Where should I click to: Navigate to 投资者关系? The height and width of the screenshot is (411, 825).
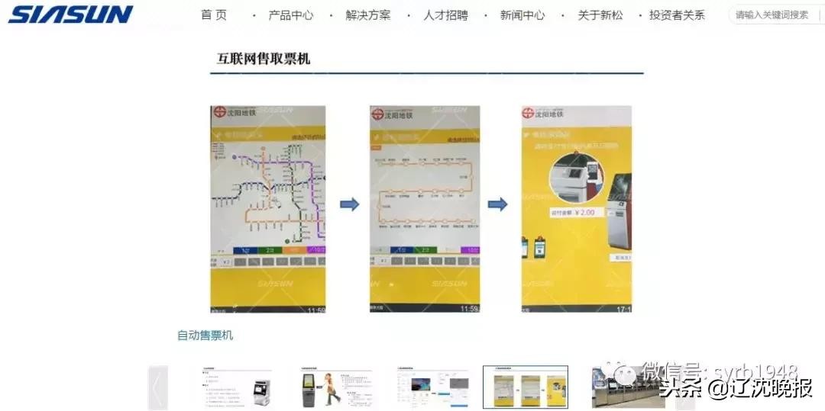[677, 15]
